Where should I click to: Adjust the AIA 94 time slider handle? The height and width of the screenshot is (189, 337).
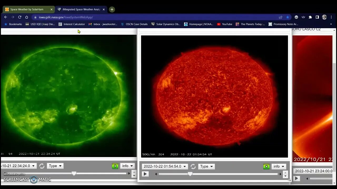(x=74, y=174)
